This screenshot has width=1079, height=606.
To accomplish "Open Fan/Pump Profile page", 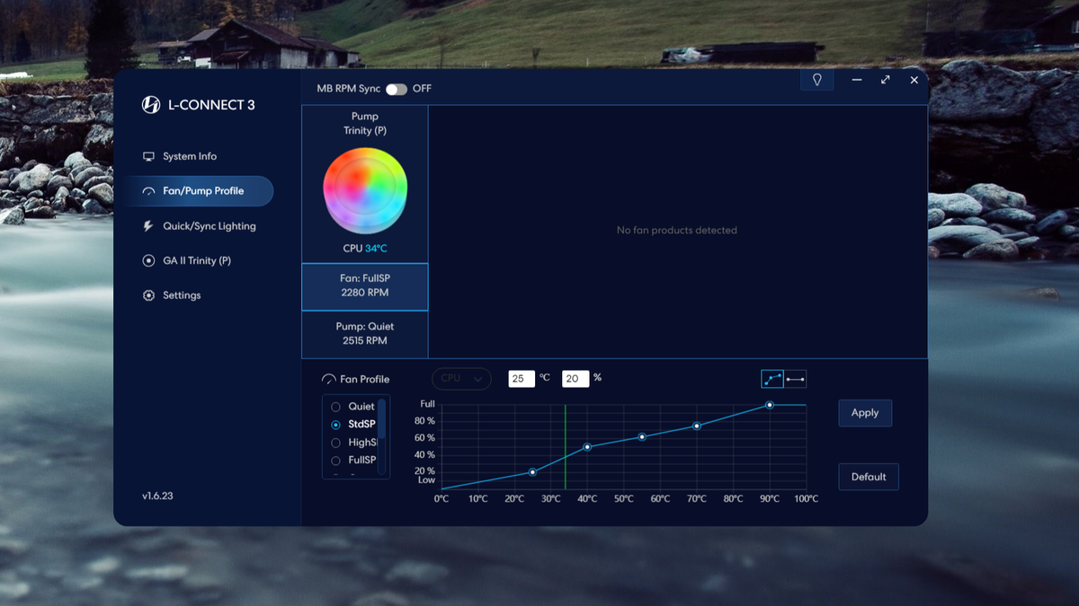I will [x=199, y=191].
